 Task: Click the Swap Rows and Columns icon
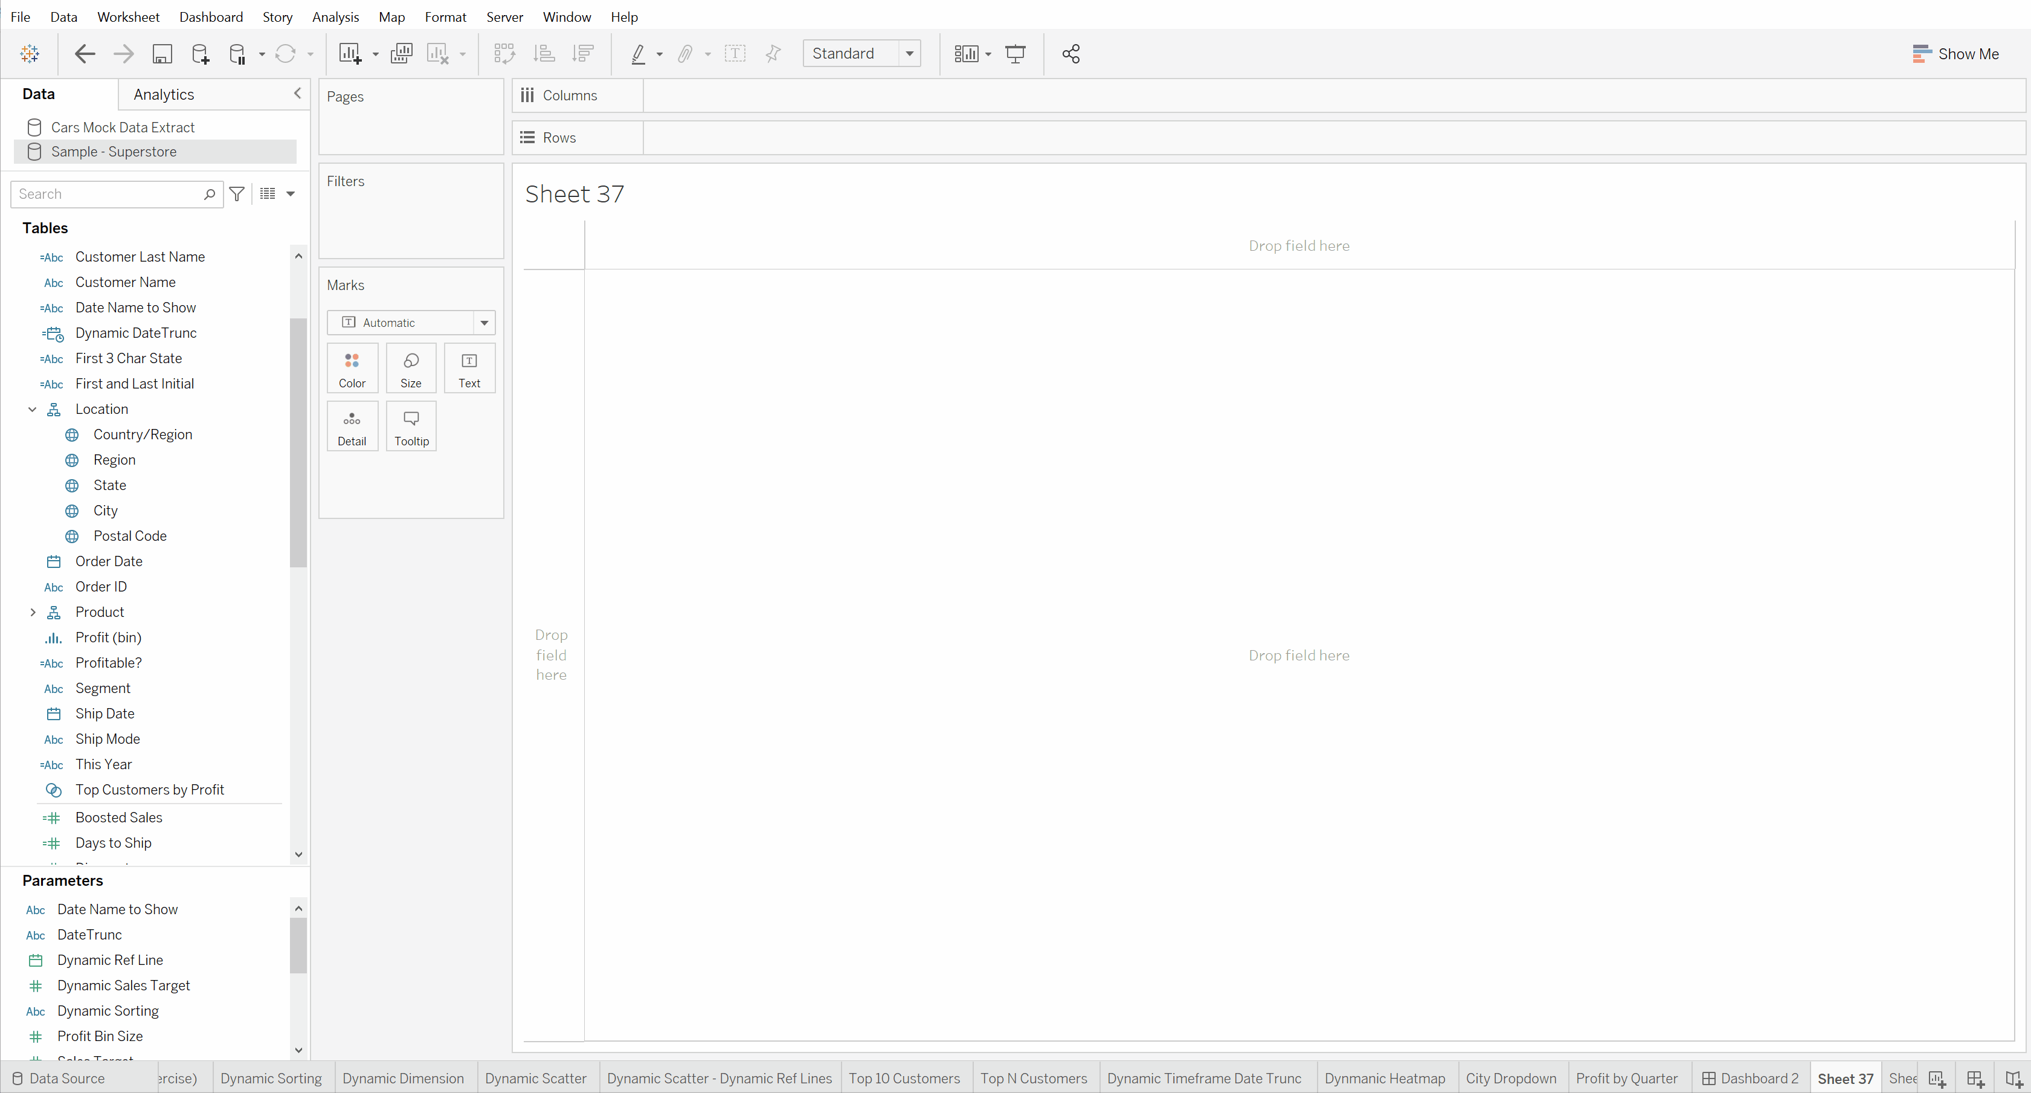pyautogui.click(x=504, y=54)
